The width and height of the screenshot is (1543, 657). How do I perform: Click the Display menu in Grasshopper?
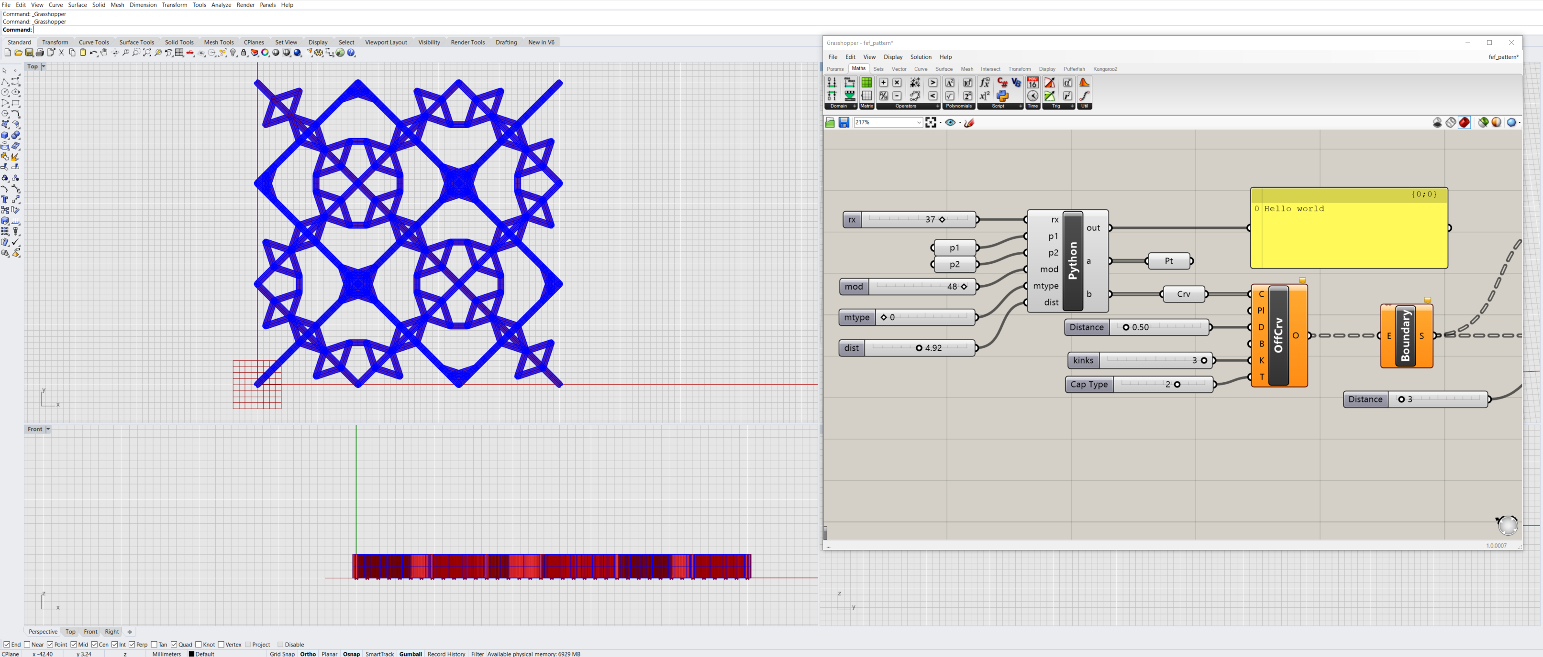tap(892, 56)
